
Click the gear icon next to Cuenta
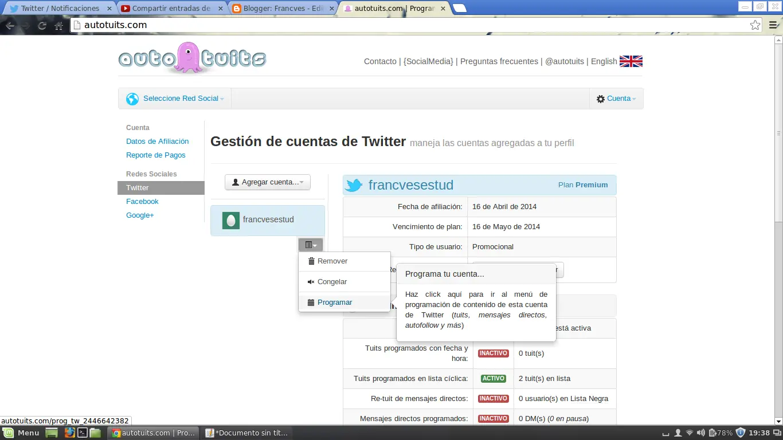click(600, 99)
